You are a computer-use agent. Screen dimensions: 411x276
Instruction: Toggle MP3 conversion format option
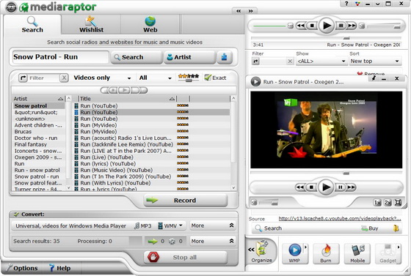click(x=142, y=225)
